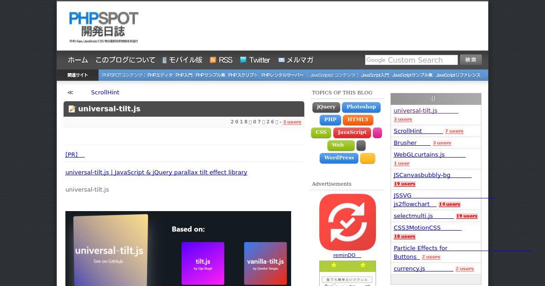The height and width of the screenshot is (286, 545).
Task: Open Brusher sidebar link
Action: point(412,143)
